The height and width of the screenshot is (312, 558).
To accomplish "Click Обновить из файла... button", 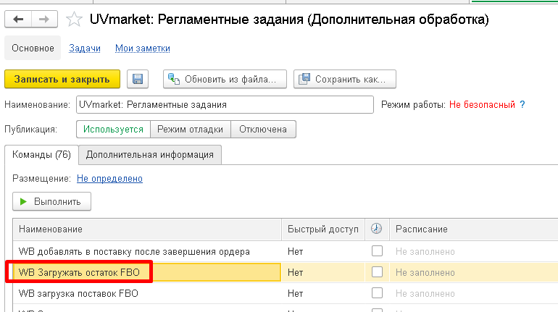I will pyautogui.click(x=225, y=79).
